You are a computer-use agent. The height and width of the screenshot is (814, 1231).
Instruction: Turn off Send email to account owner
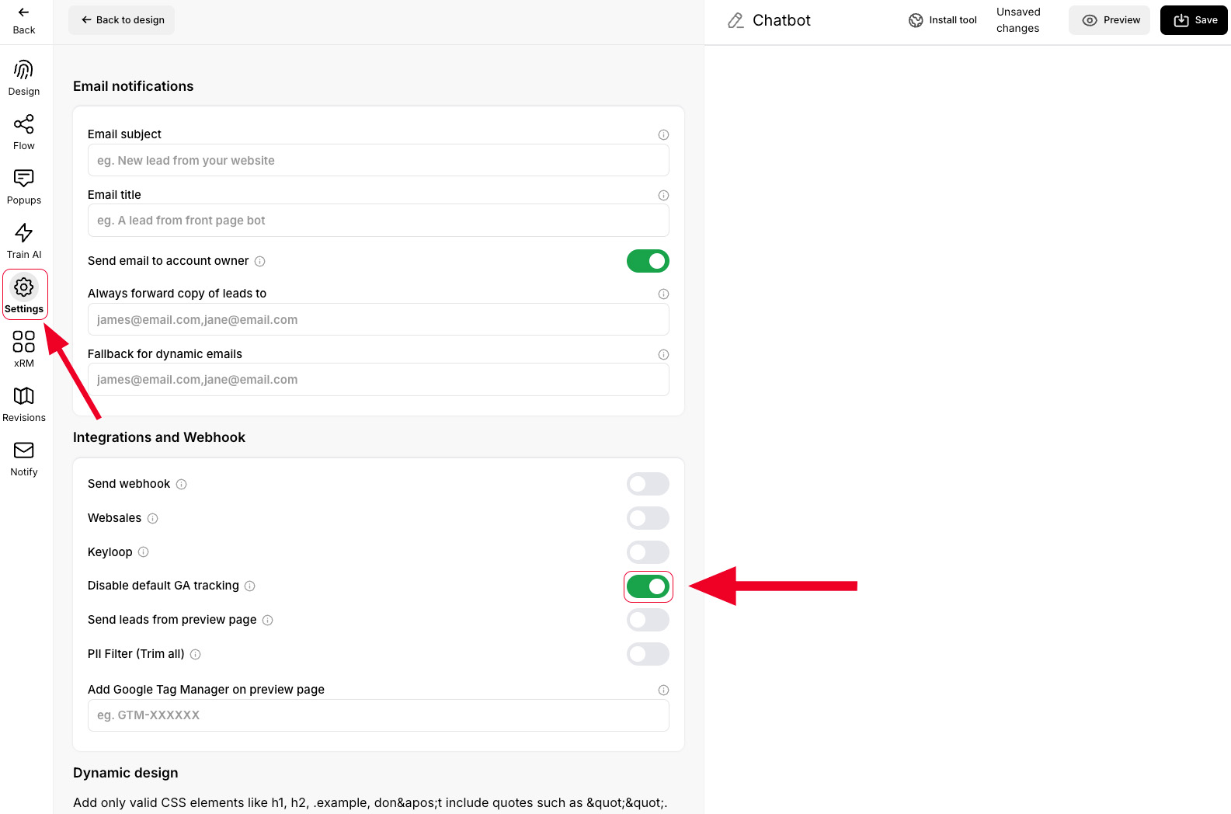tap(648, 261)
